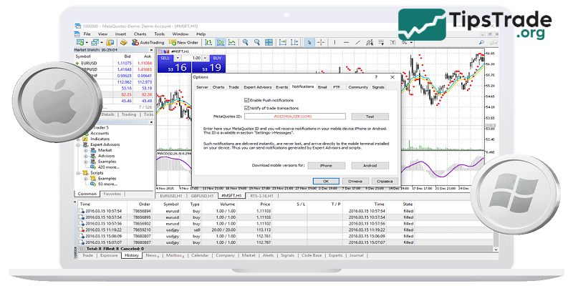
Task: Zoom in on the chart
Action: [x=246, y=42]
